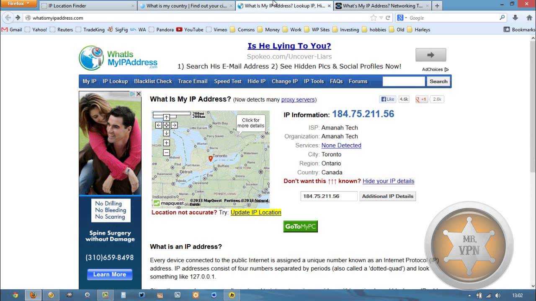
Task: Open IP Tools menu item
Action: (314, 82)
